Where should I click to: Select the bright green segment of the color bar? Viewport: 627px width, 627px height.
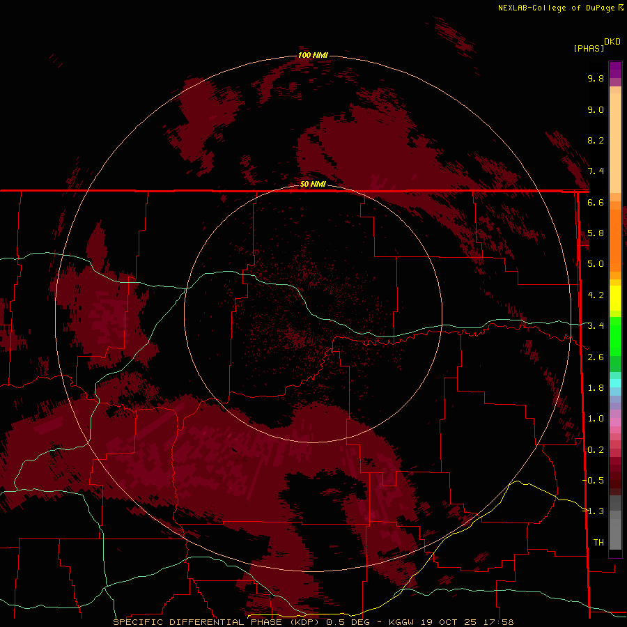point(615,336)
